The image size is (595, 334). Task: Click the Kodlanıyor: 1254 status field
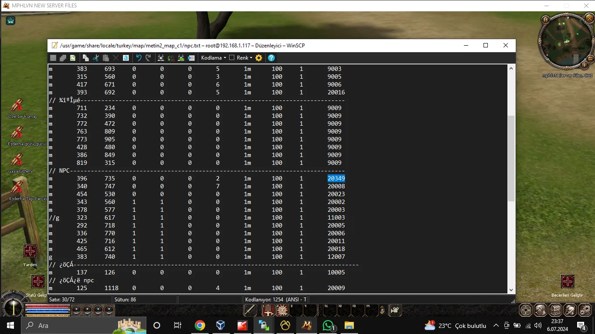(x=276, y=300)
